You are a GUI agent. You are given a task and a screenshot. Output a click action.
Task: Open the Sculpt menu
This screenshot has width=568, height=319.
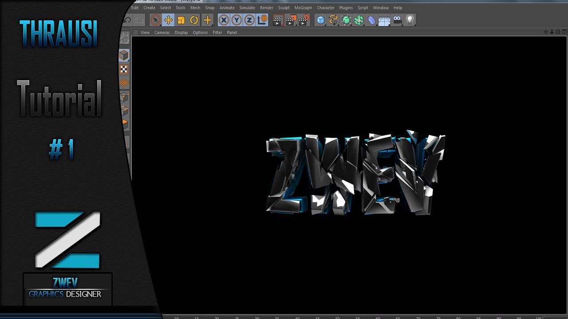[284, 8]
